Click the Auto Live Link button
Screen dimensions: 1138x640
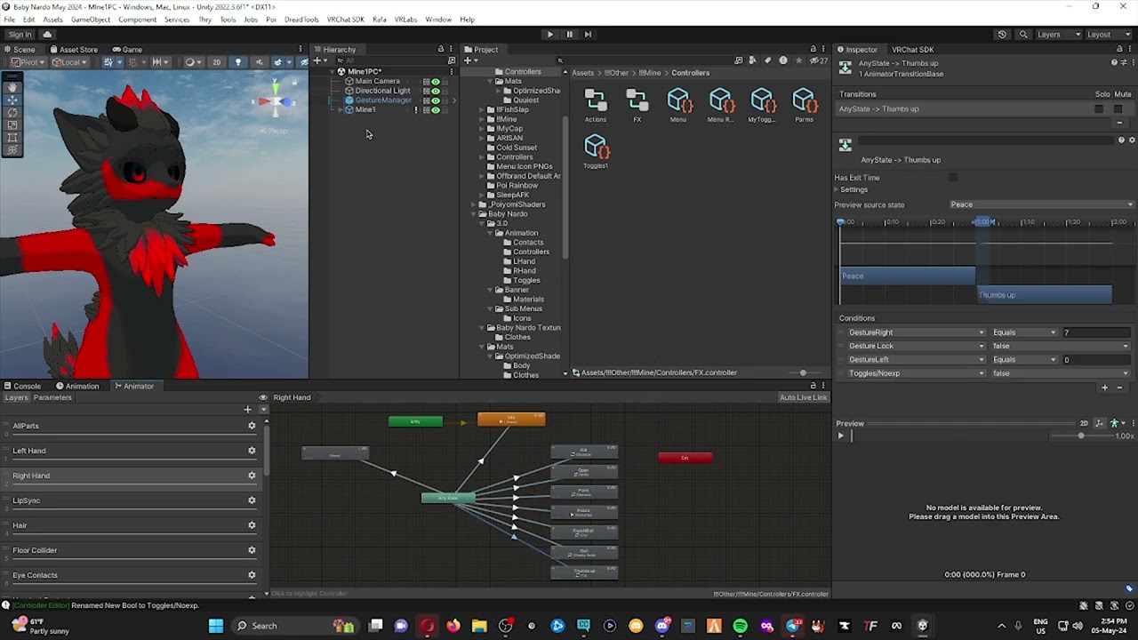point(803,397)
